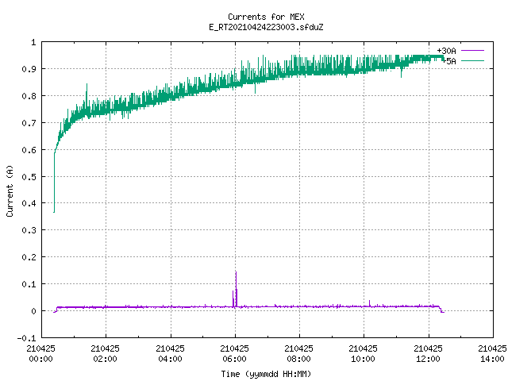Click the x-axis tick 210425 12:00
This screenshot has width=508, height=381.
click(x=429, y=354)
